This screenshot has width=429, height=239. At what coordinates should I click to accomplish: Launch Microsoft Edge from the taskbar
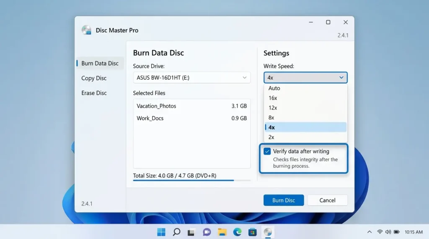click(237, 232)
